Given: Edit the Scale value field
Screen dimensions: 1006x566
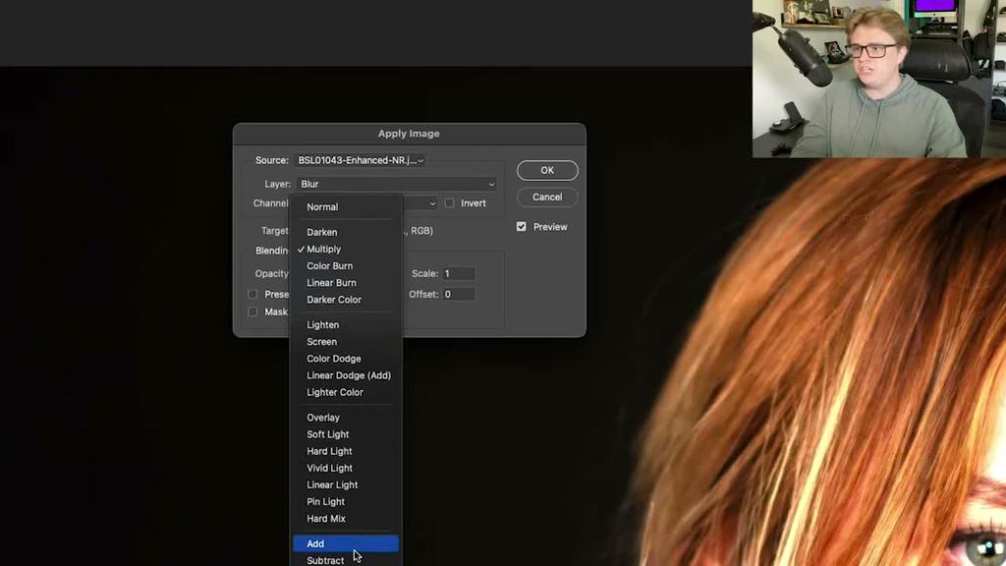Looking at the screenshot, I should [459, 273].
